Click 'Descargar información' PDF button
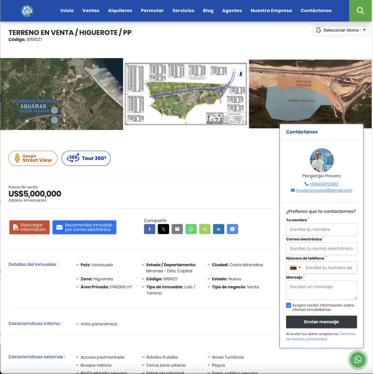This screenshot has height=374, width=373. [29, 227]
